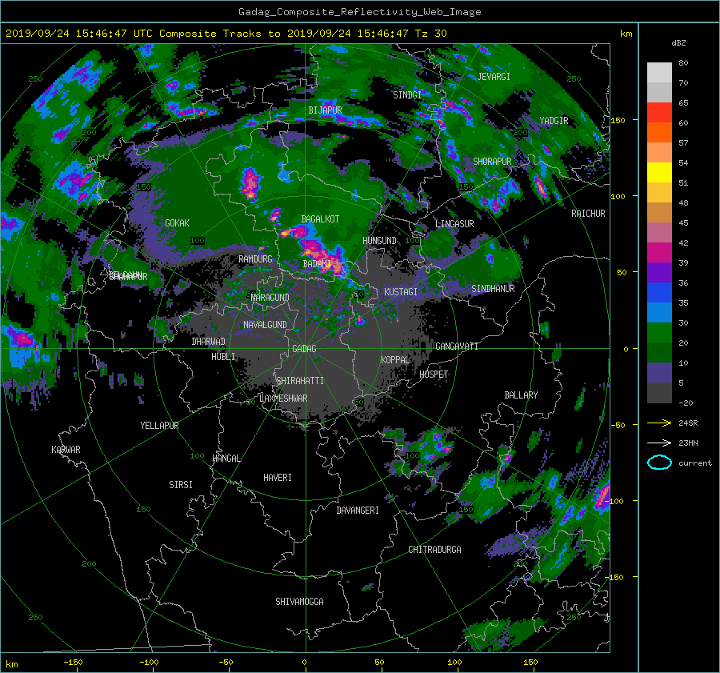Select the LINGASUR city label
720x673 pixels.
point(454,224)
